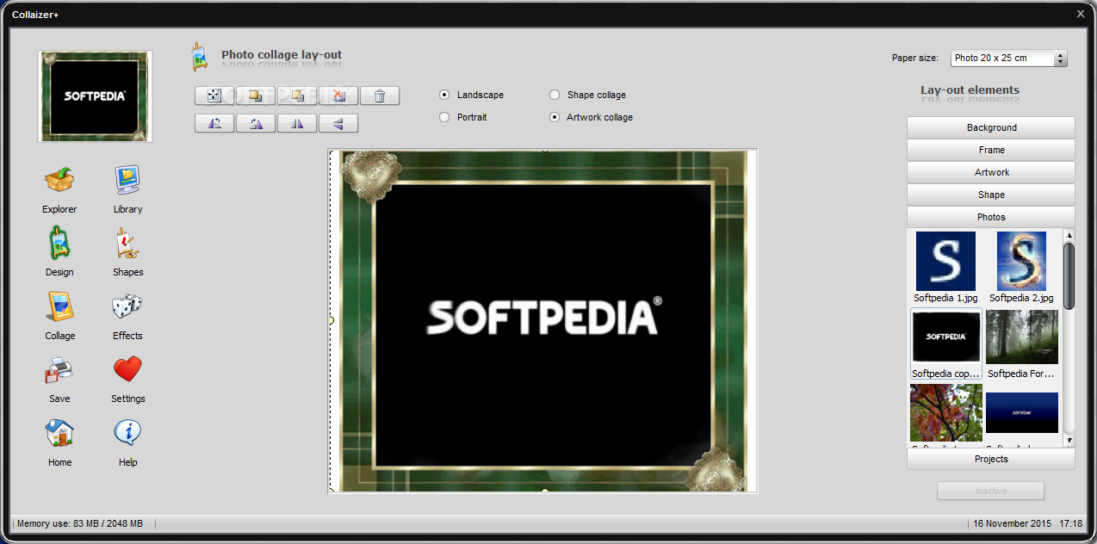Image resolution: width=1097 pixels, height=544 pixels.
Task: Click the send to back button
Action: click(297, 96)
